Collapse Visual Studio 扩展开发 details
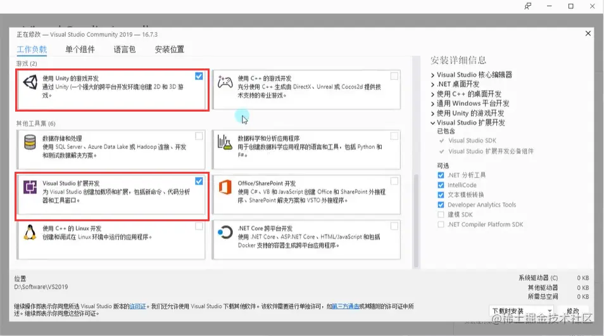The width and height of the screenshot is (604, 336). pos(432,123)
